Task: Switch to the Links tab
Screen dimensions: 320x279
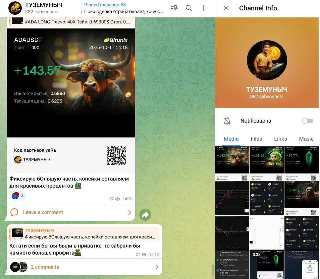Action: [x=280, y=139]
